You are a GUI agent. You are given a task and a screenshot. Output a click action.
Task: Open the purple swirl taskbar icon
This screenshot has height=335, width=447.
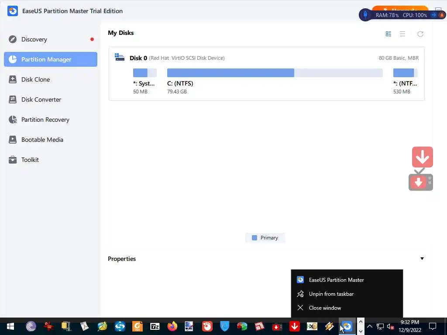[x=31, y=326]
